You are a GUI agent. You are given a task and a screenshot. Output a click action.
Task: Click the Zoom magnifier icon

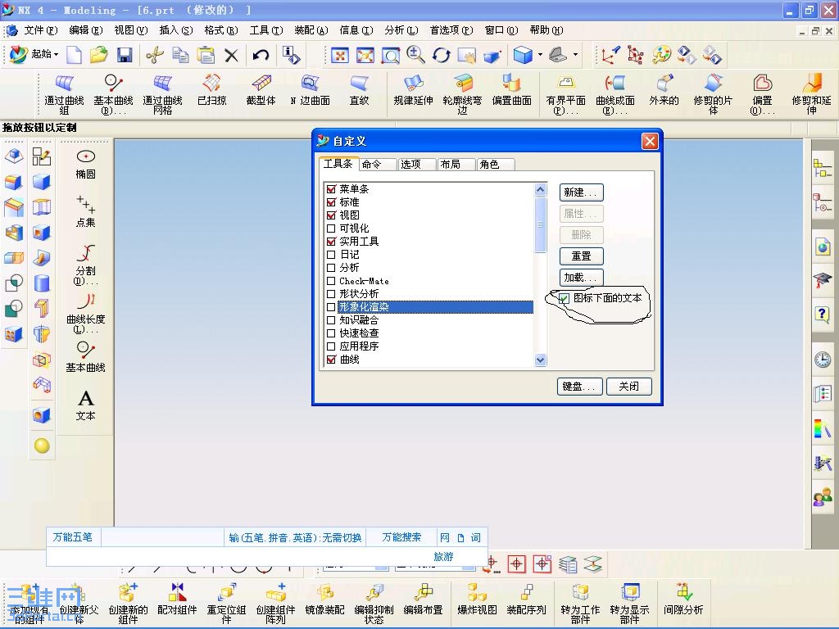click(415, 55)
